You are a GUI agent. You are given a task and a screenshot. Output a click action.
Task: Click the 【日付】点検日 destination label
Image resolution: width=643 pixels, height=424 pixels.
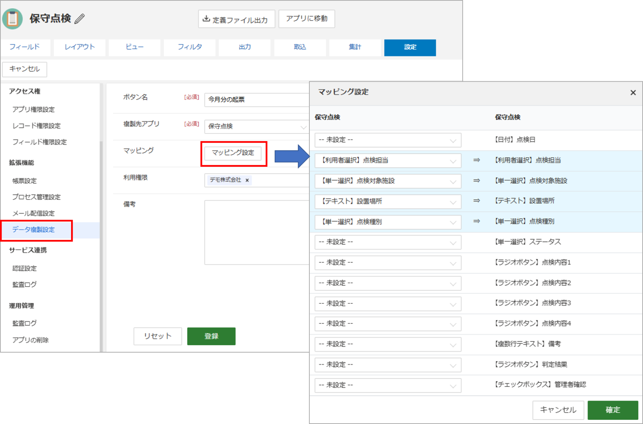tap(515, 140)
